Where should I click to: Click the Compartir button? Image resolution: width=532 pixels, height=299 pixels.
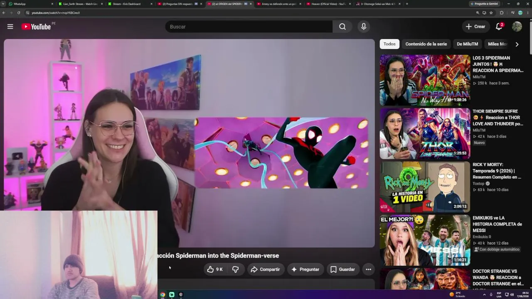point(265,270)
